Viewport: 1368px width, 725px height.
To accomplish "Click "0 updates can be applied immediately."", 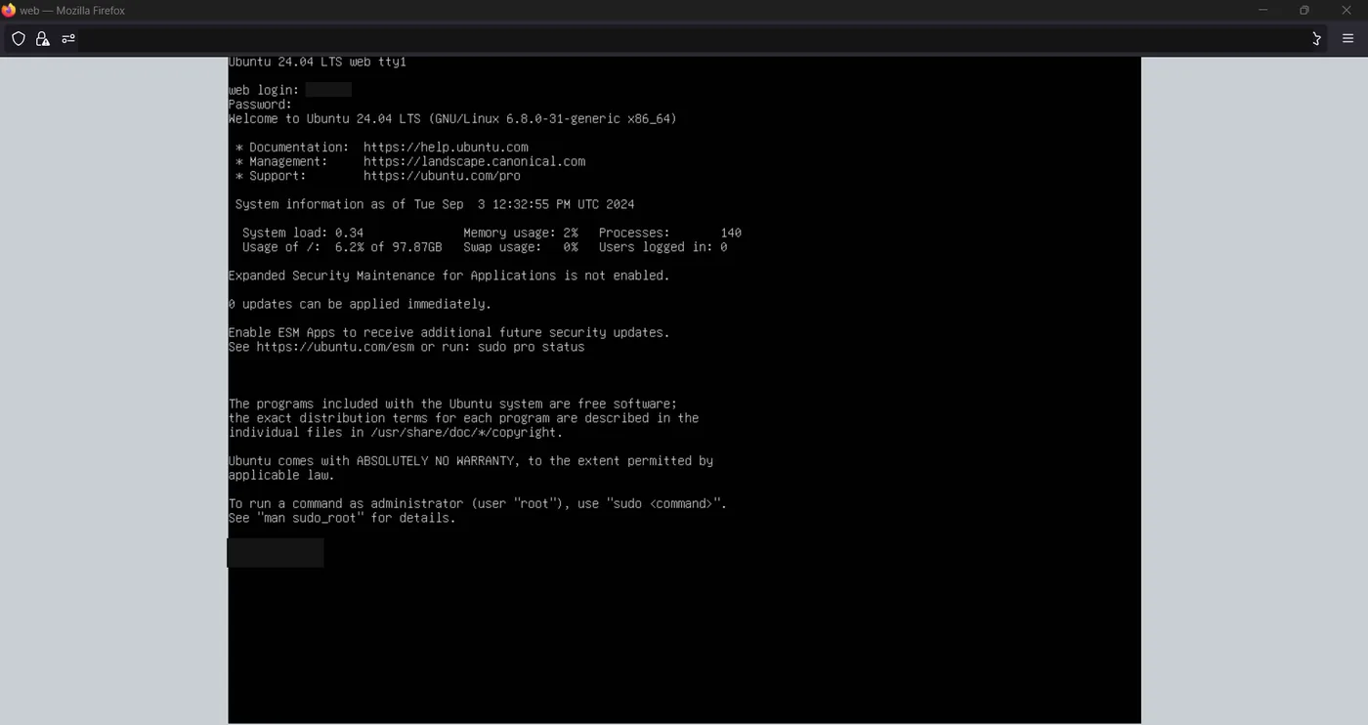I will click(x=360, y=304).
